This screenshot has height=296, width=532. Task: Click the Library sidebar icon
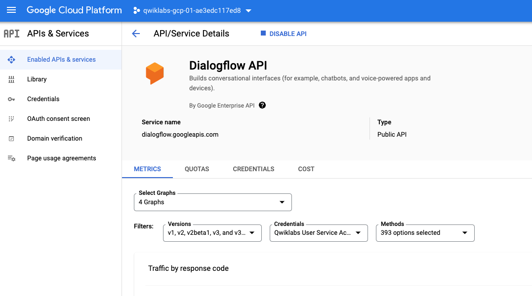point(11,79)
